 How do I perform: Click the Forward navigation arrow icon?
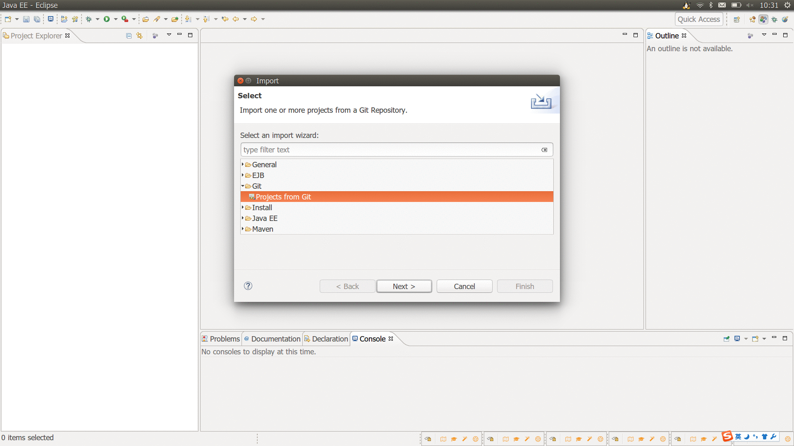(x=254, y=19)
